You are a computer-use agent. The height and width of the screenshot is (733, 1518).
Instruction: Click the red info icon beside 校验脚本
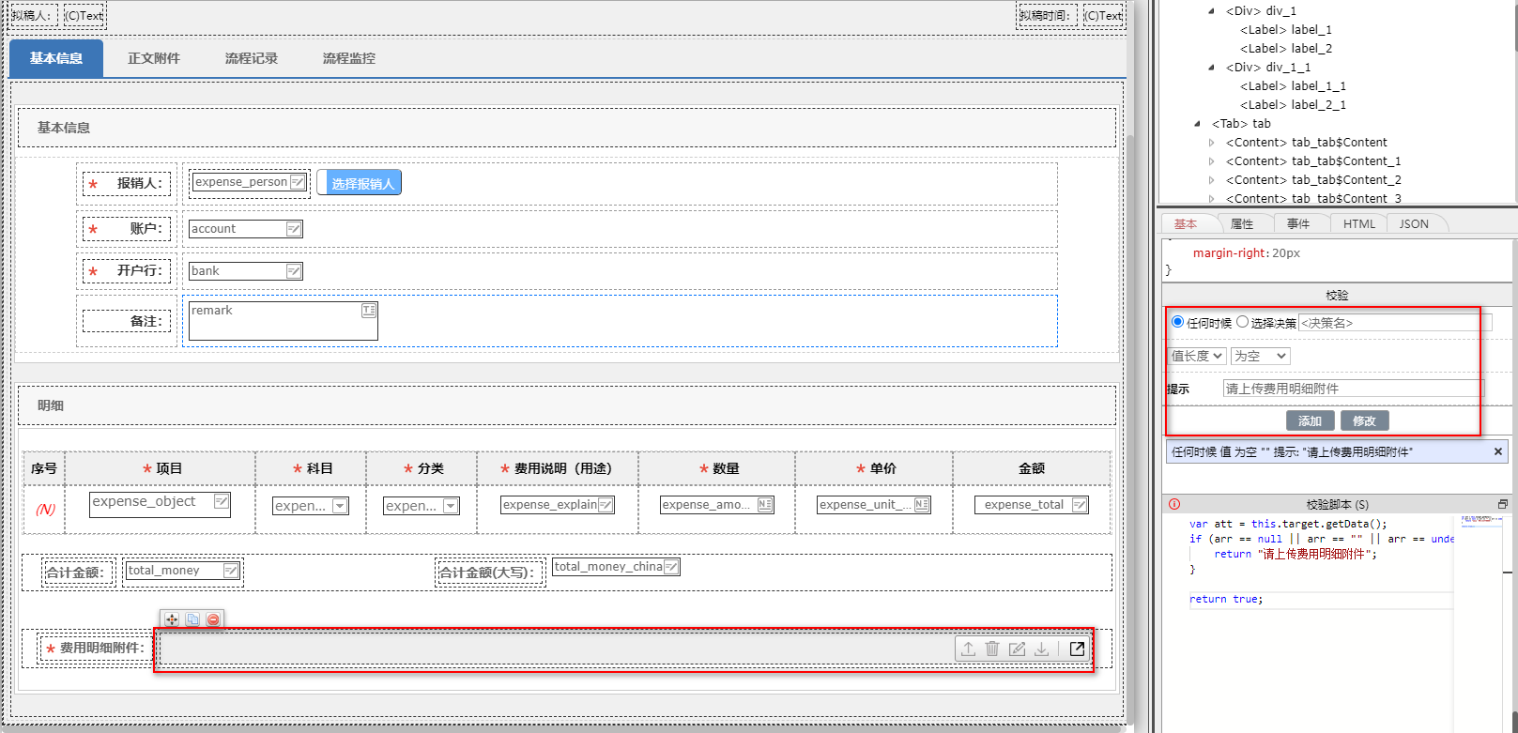pyautogui.click(x=1174, y=504)
